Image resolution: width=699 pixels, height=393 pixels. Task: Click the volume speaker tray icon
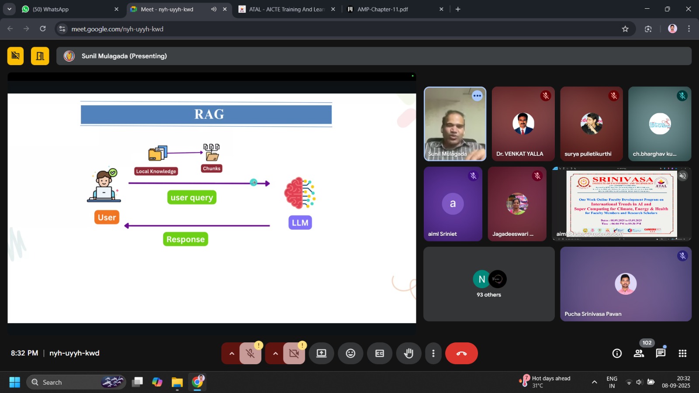click(639, 383)
